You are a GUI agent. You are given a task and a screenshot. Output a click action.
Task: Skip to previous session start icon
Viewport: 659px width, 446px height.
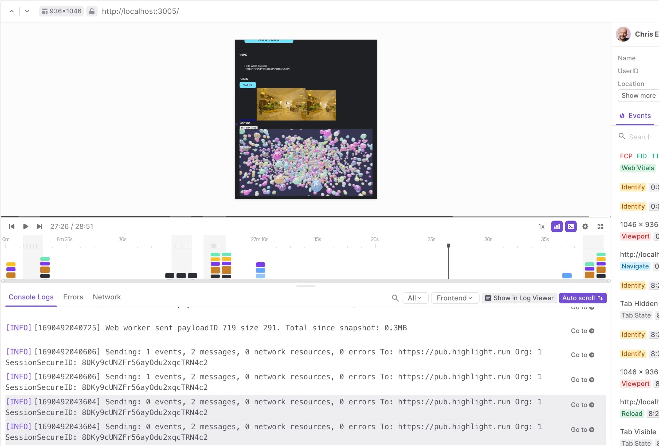click(12, 226)
